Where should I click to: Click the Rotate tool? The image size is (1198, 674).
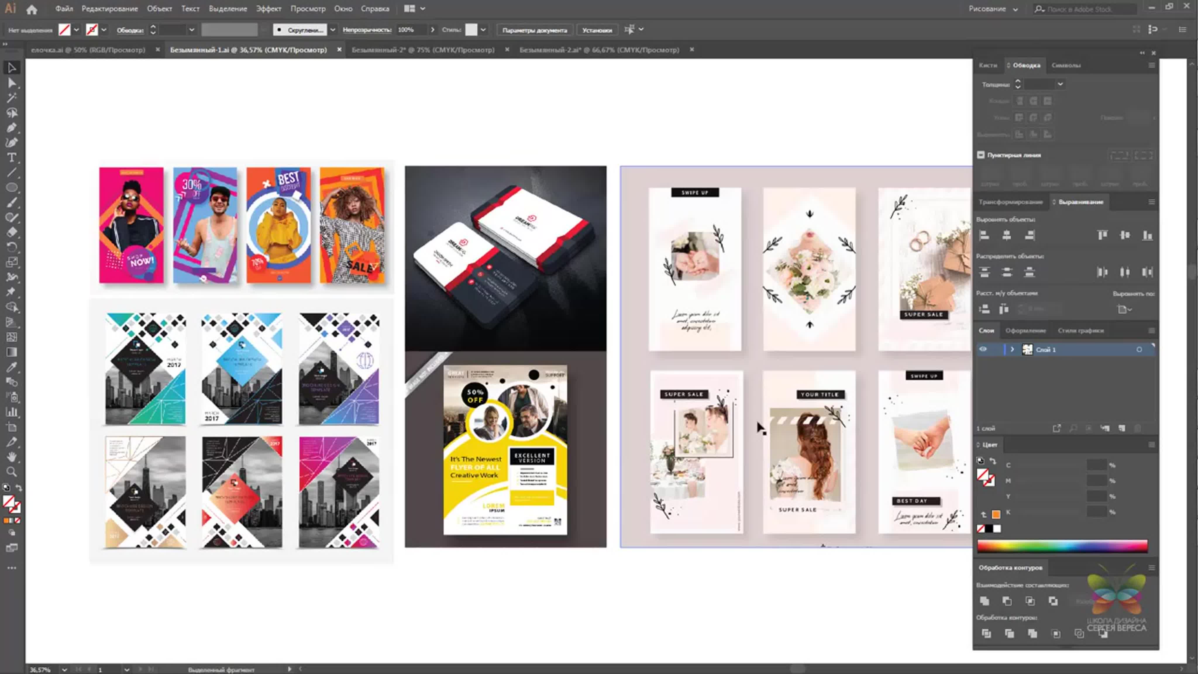(x=11, y=247)
